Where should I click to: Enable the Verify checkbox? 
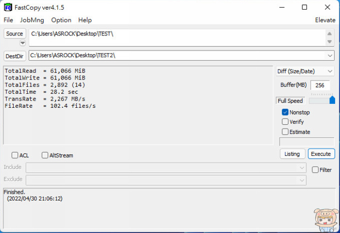pos(285,121)
